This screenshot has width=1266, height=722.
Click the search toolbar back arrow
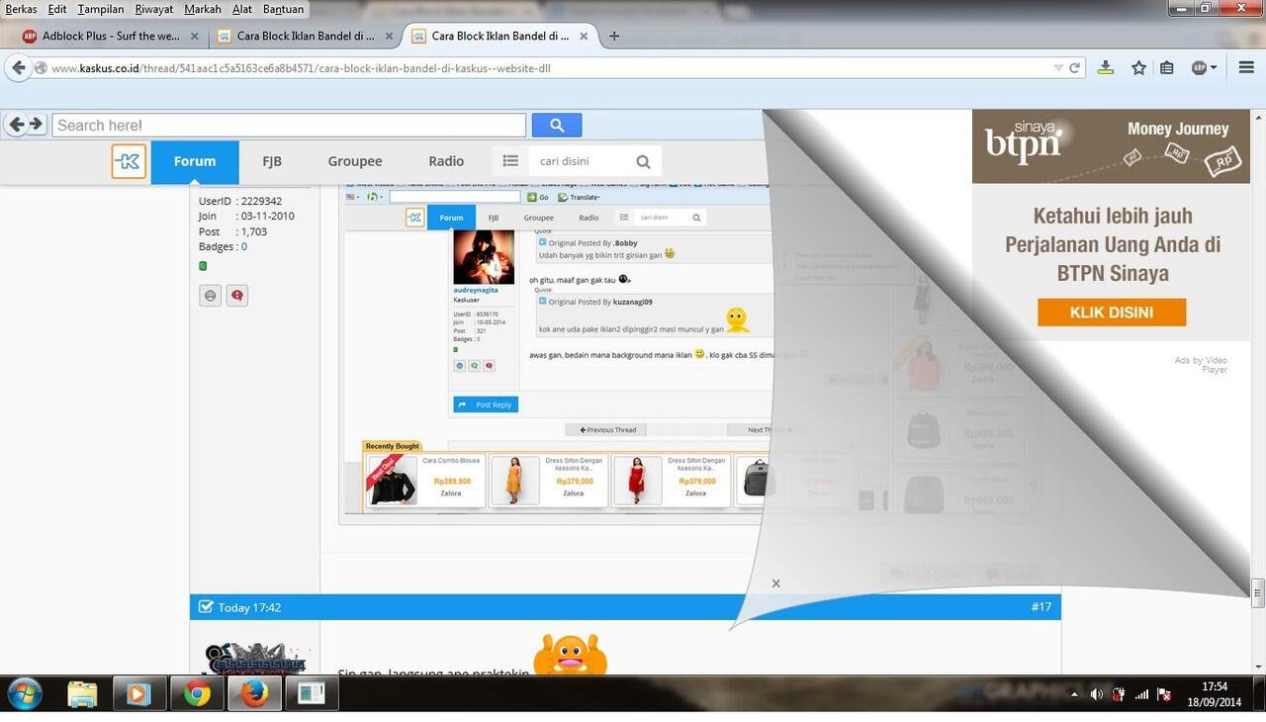[x=15, y=125]
